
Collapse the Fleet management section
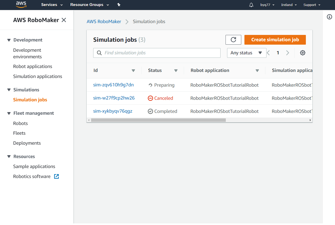[x=9, y=113]
